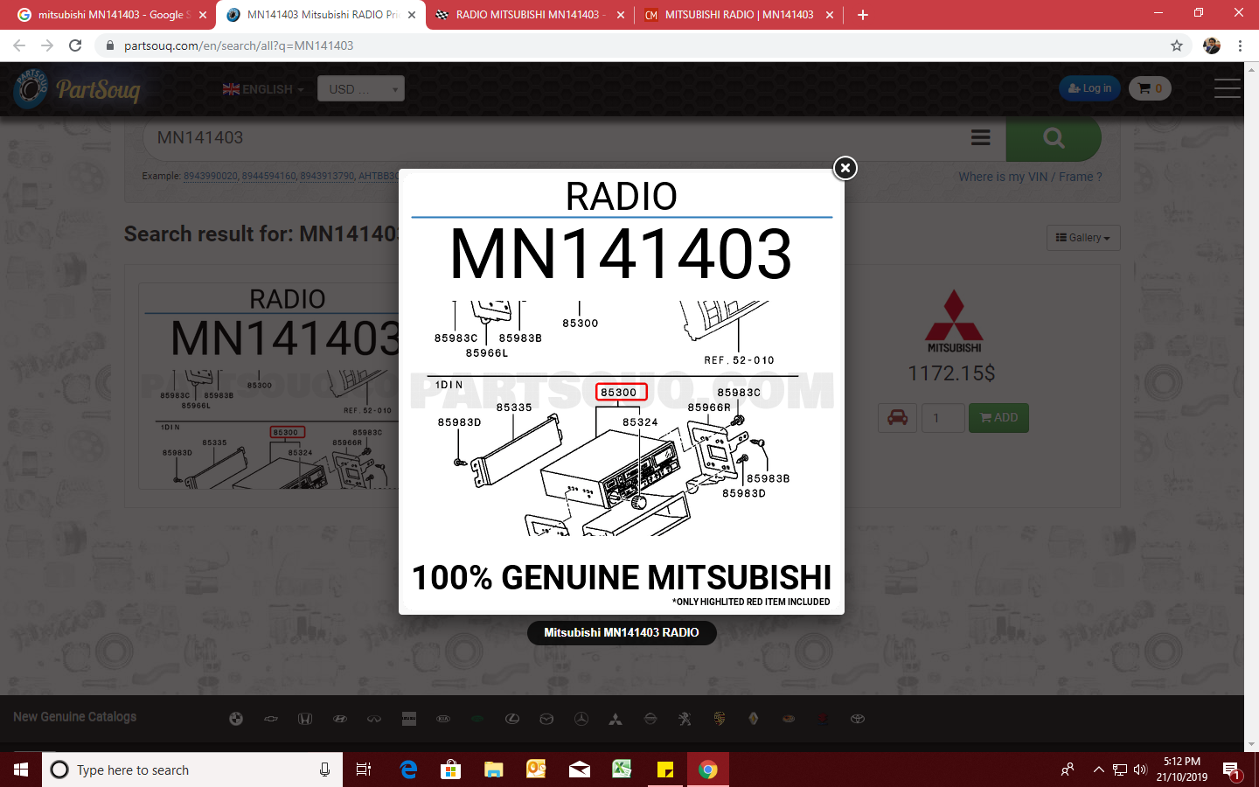1259x787 pixels.
Task: Open the Windows notification center
Action: [x=1232, y=770]
